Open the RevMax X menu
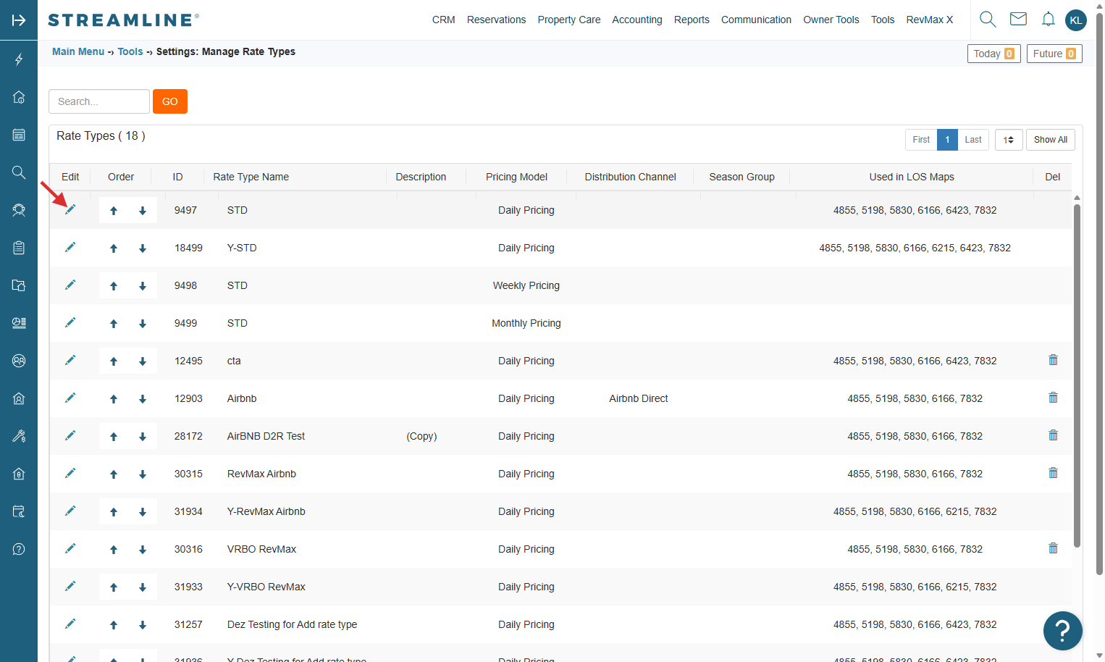Image resolution: width=1105 pixels, height=662 pixels. click(930, 20)
